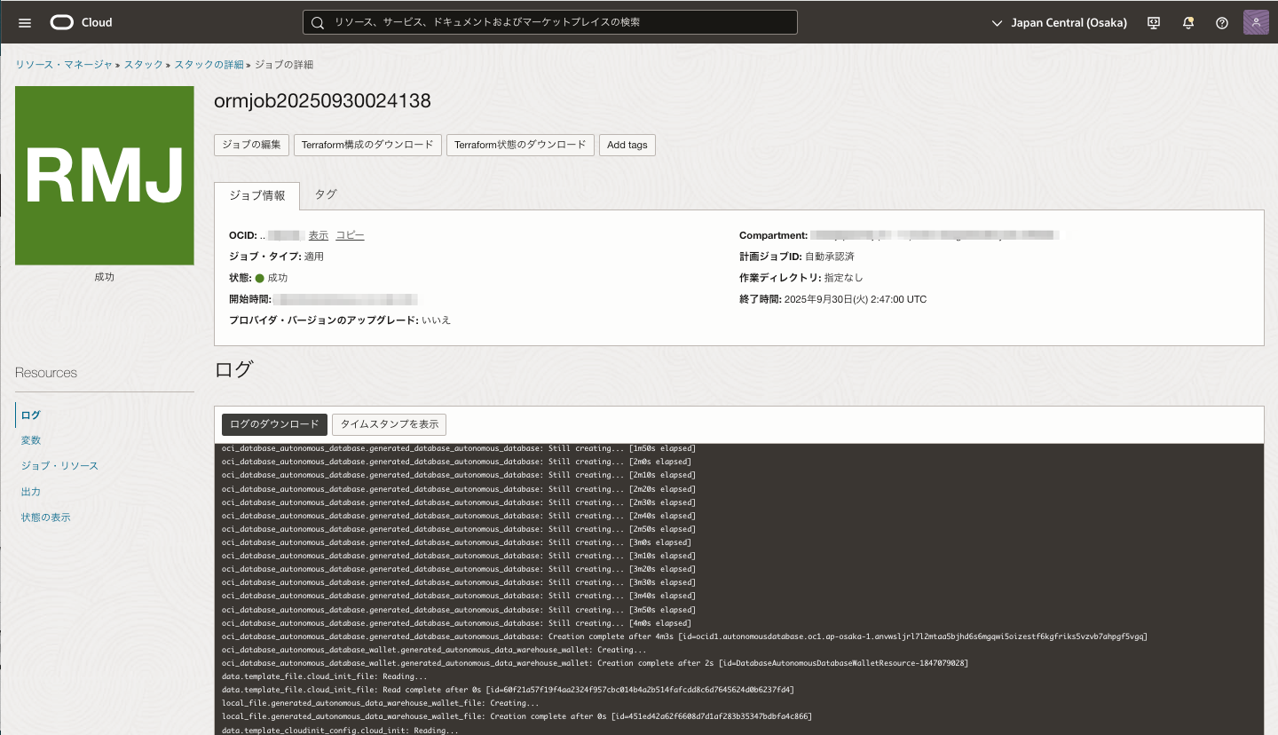Go to スタックの詳細 breadcrumb

click(x=209, y=65)
